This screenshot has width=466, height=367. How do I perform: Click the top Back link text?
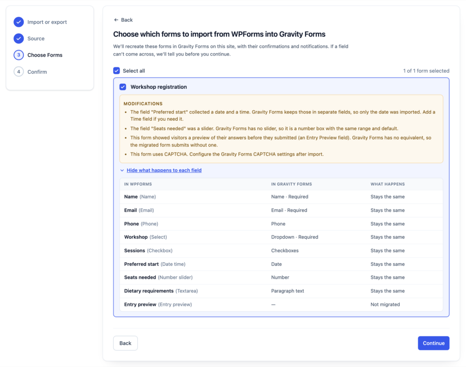click(127, 20)
